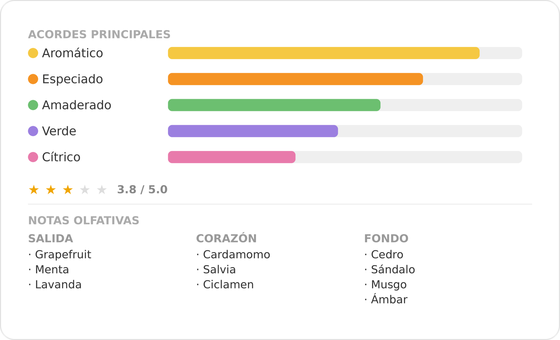
Task: Click the yellow Aromático color dot
Action: 33,53
